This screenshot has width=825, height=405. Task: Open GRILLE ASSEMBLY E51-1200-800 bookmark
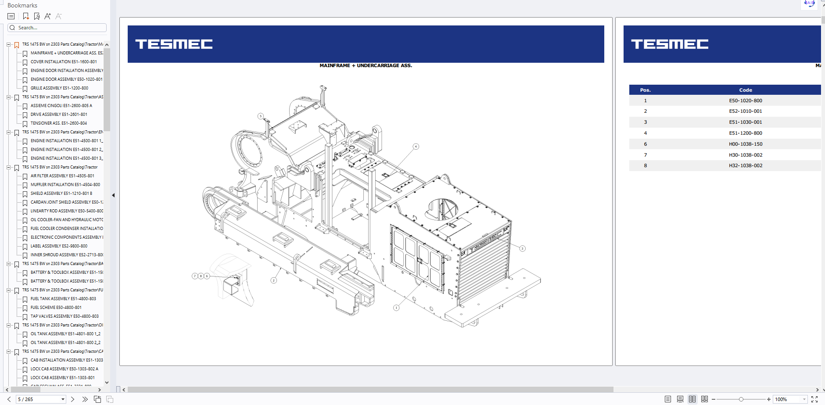[x=59, y=88]
